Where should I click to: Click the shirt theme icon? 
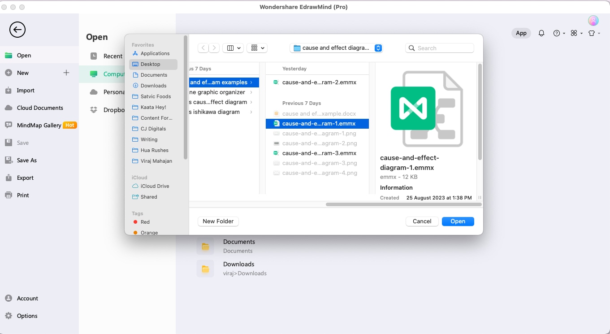pos(593,33)
